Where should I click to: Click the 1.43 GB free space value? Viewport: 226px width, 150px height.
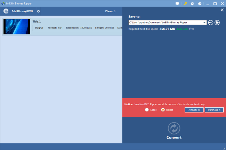coord(182,29)
